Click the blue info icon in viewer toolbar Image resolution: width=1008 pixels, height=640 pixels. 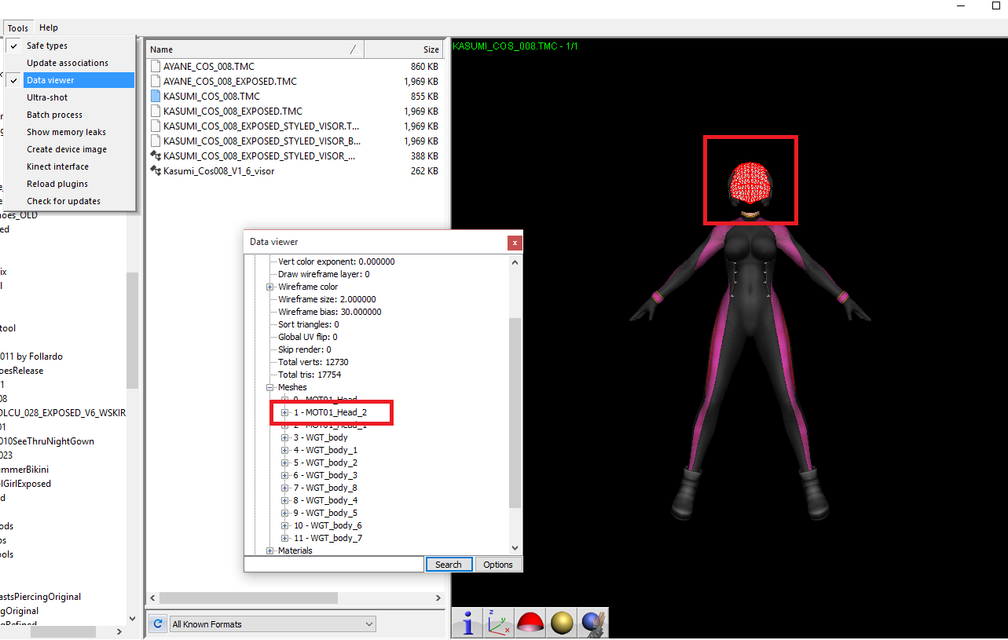point(468,624)
